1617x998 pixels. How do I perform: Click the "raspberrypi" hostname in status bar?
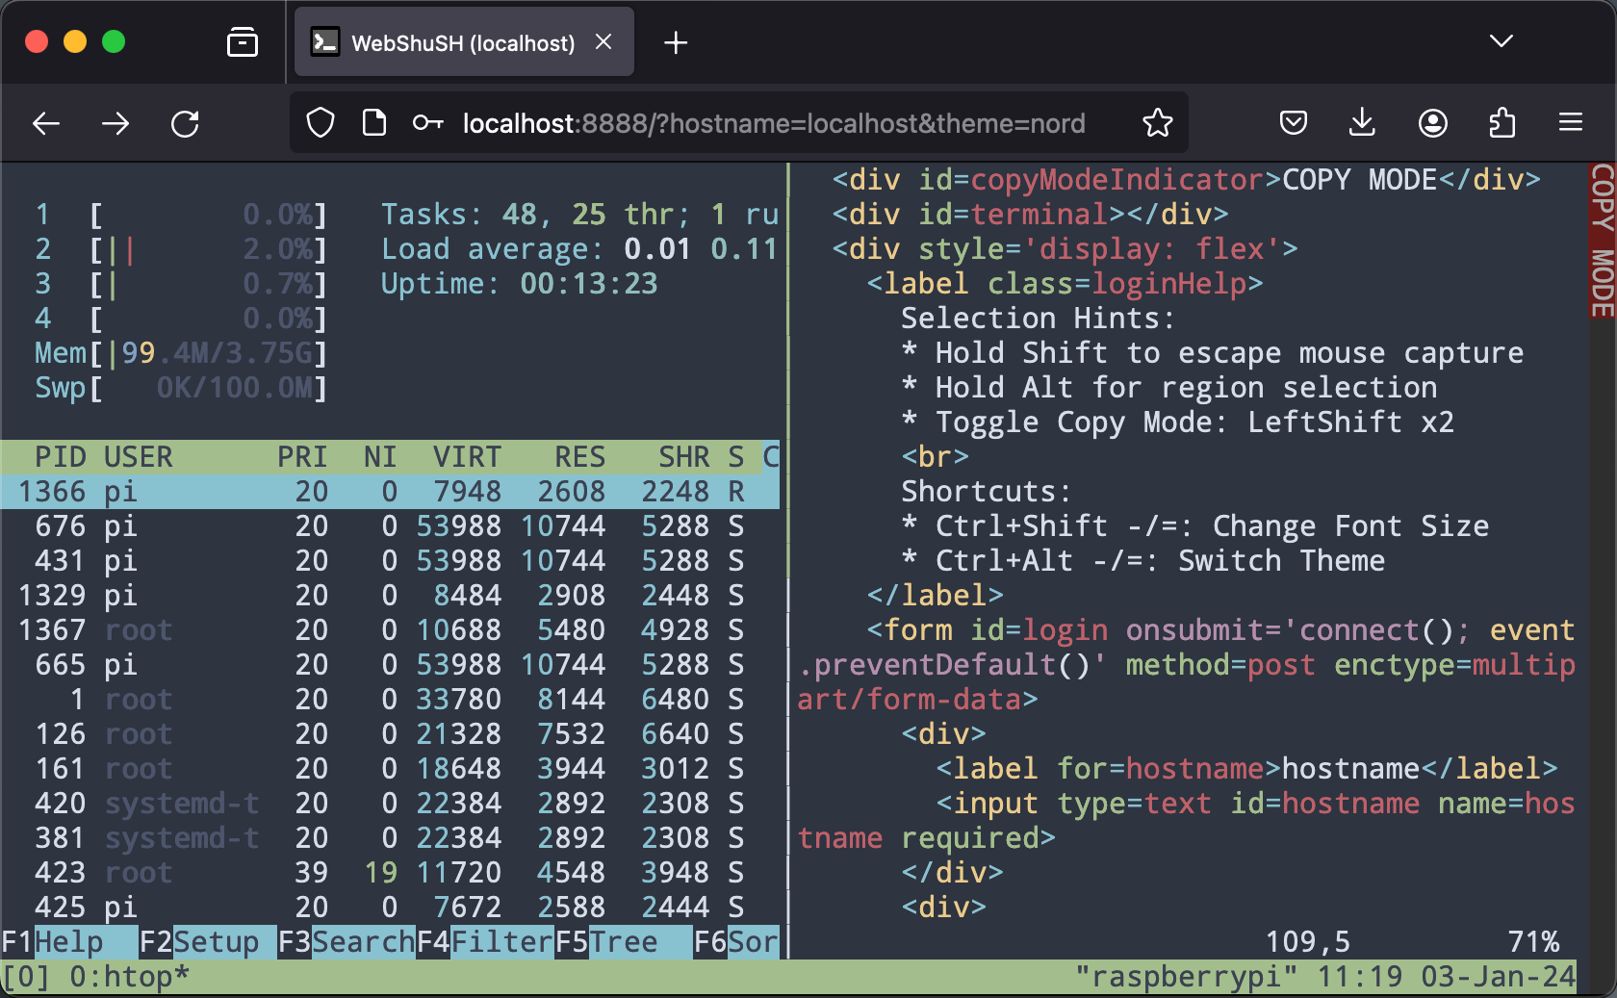(1186, 977)
